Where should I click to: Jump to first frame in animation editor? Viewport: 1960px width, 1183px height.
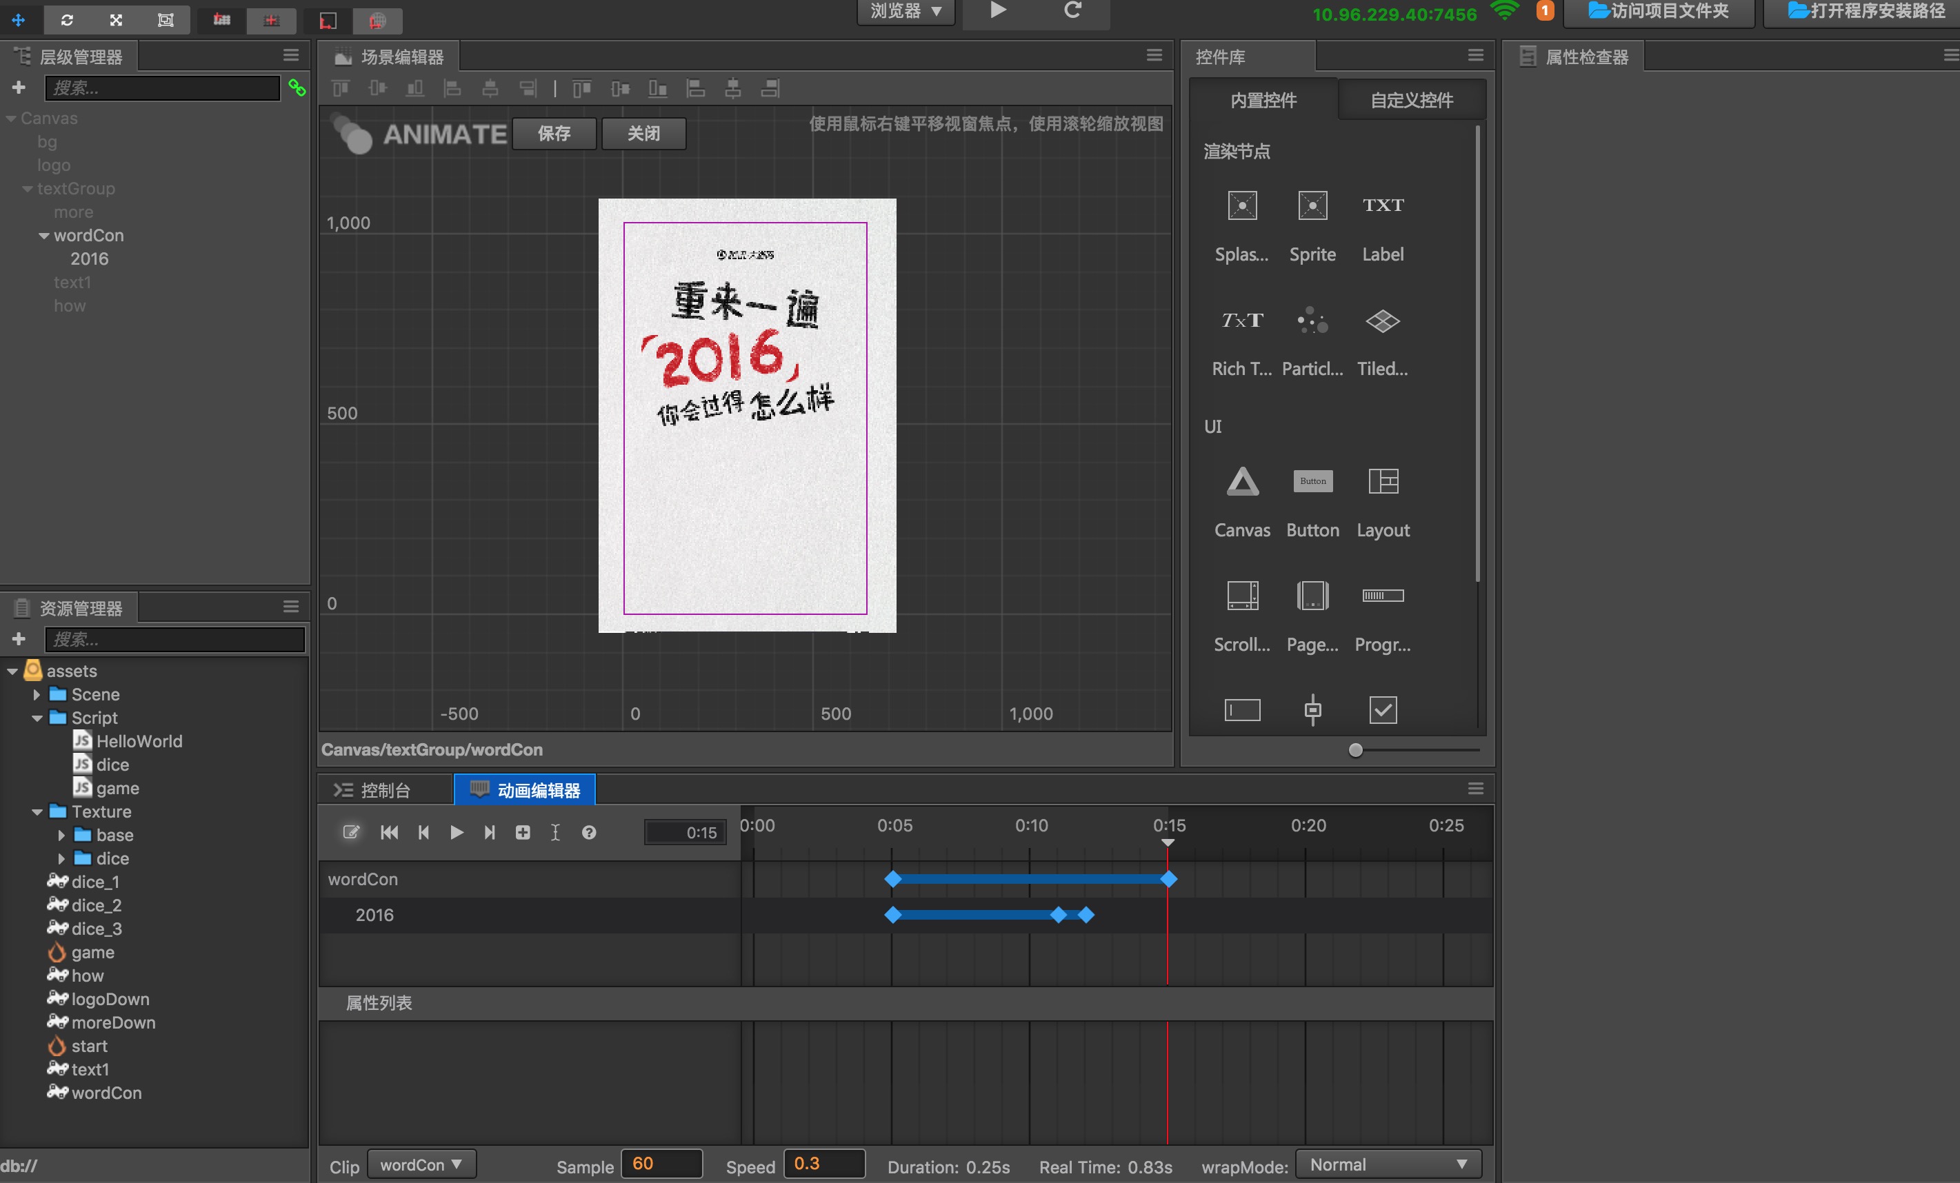389,832
